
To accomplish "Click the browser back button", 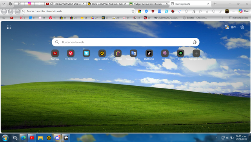I will 4,11.
